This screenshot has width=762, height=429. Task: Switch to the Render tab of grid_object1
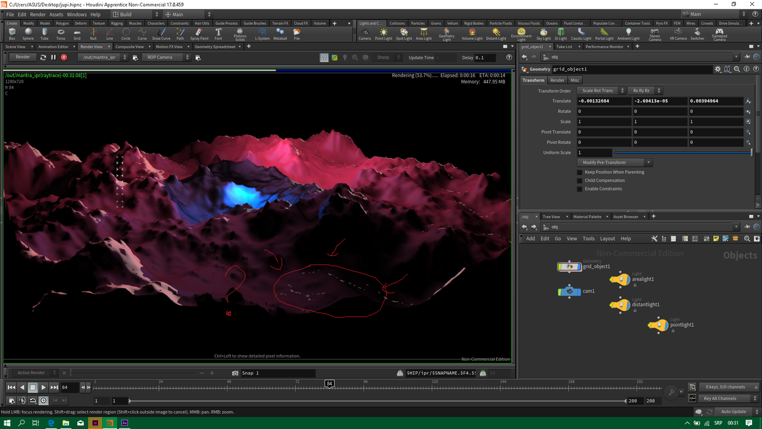pos(557,79)
